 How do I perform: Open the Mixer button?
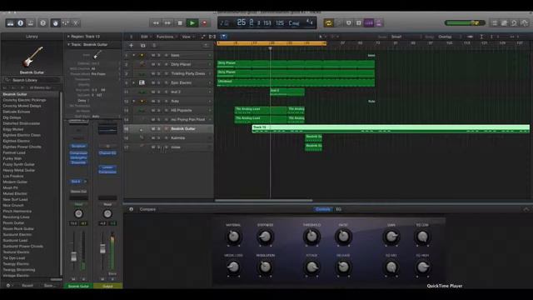[x=66, y=23]
